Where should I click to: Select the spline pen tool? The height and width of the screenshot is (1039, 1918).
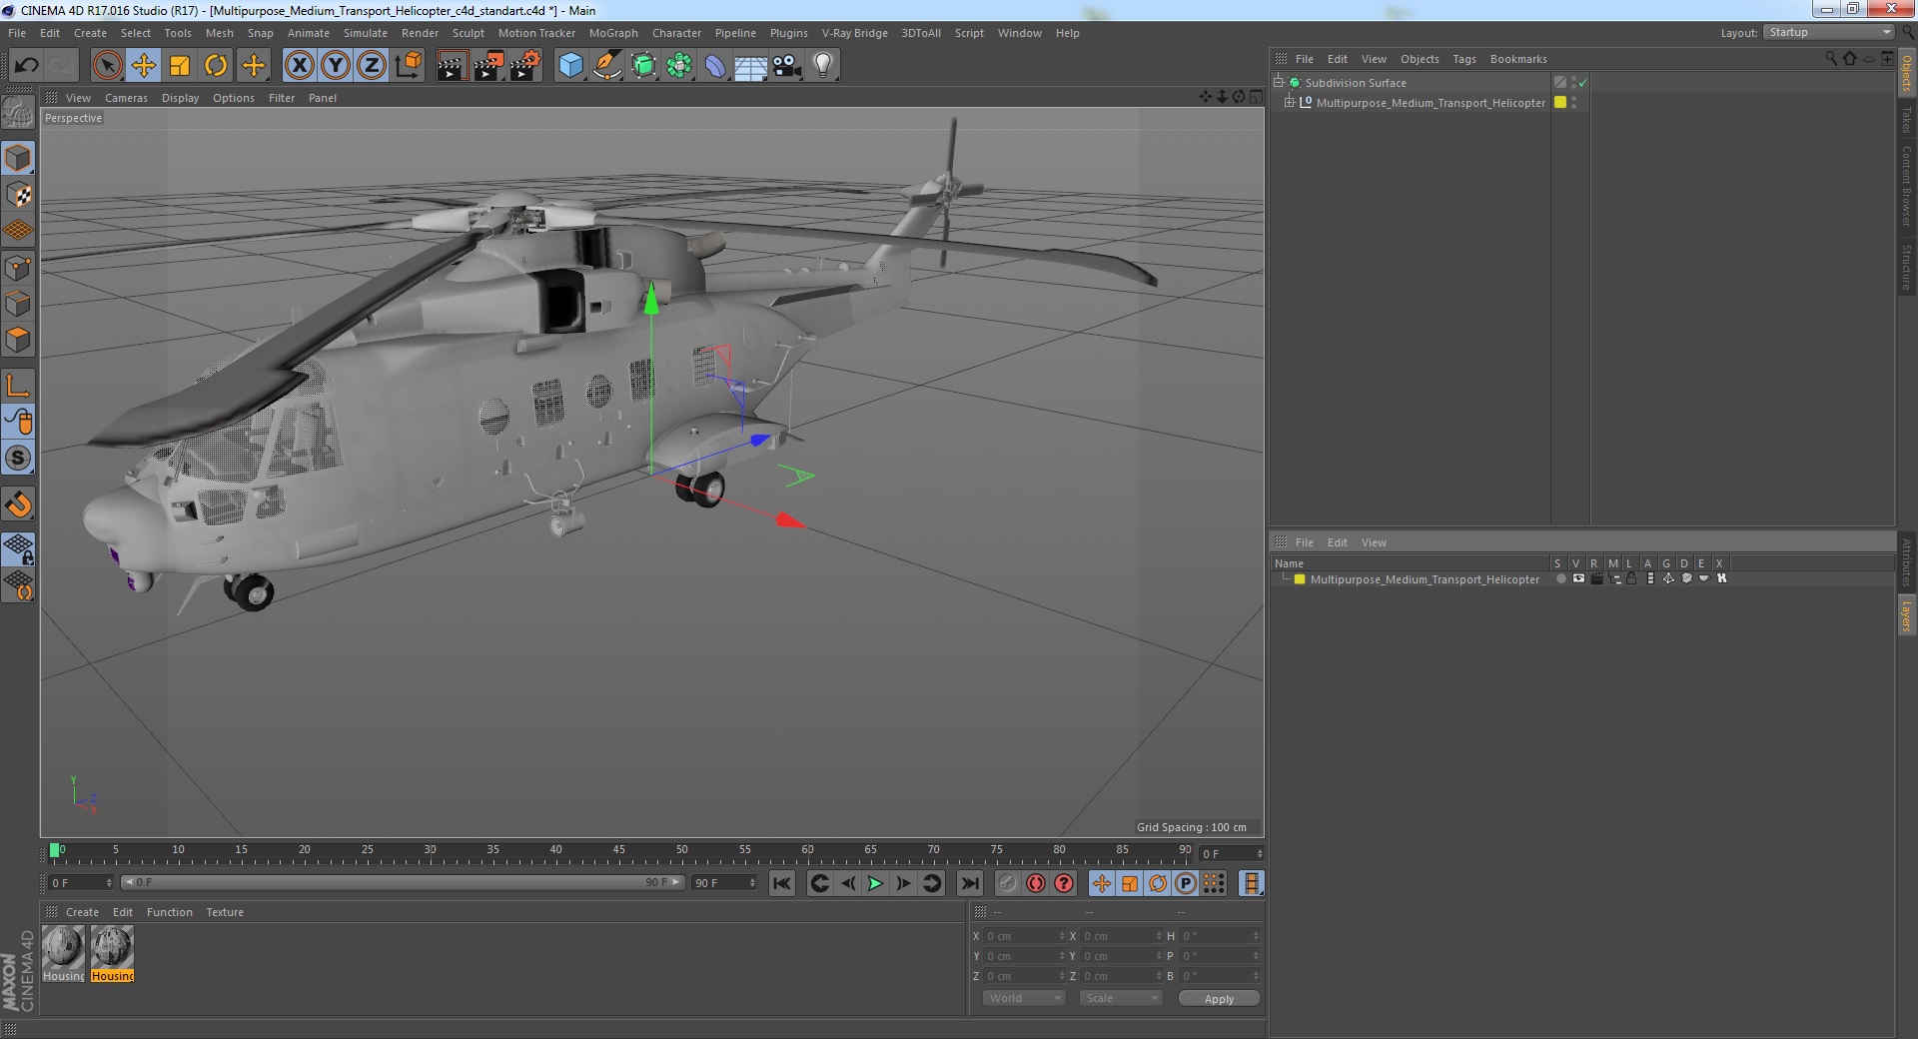606,66
